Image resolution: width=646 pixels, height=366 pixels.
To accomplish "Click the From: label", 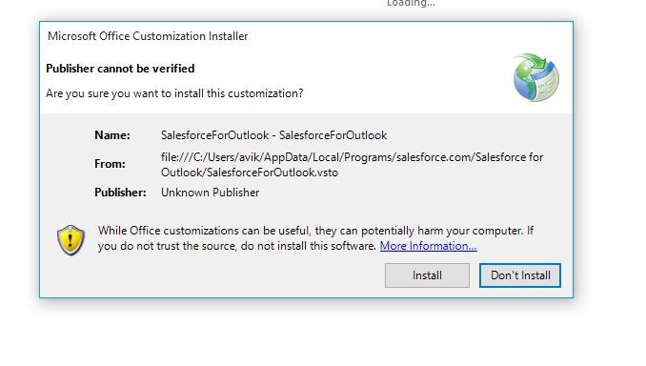I will [110, 164].
